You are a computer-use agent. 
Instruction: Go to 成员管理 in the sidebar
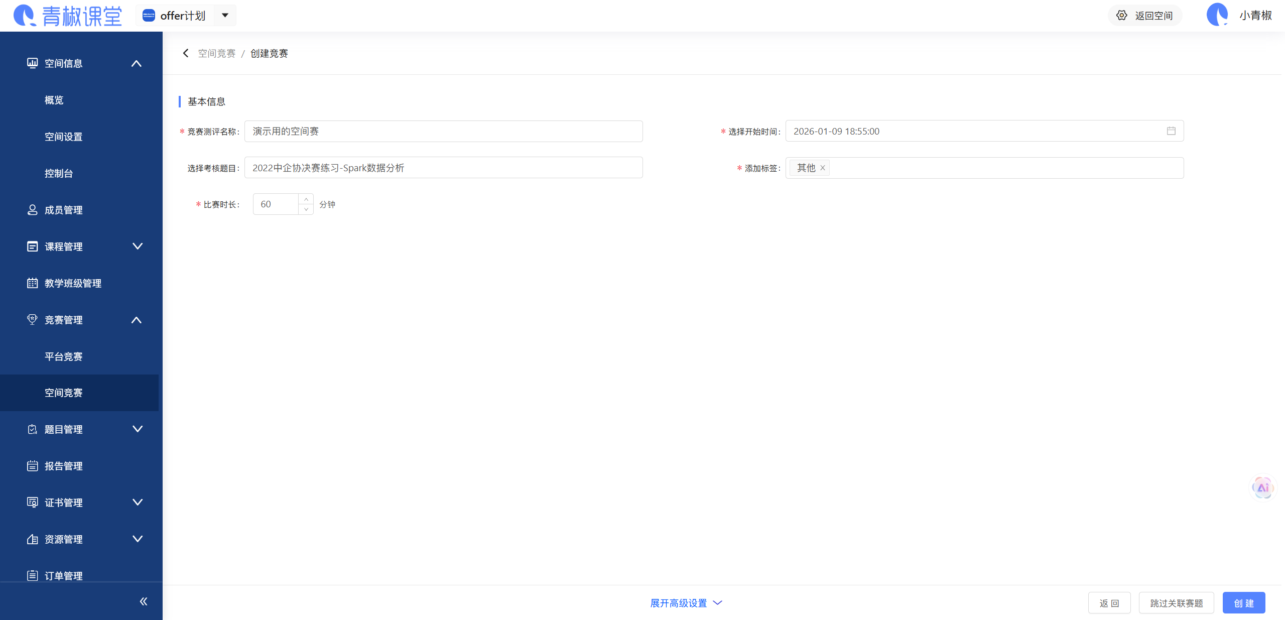tap(64, 210)
